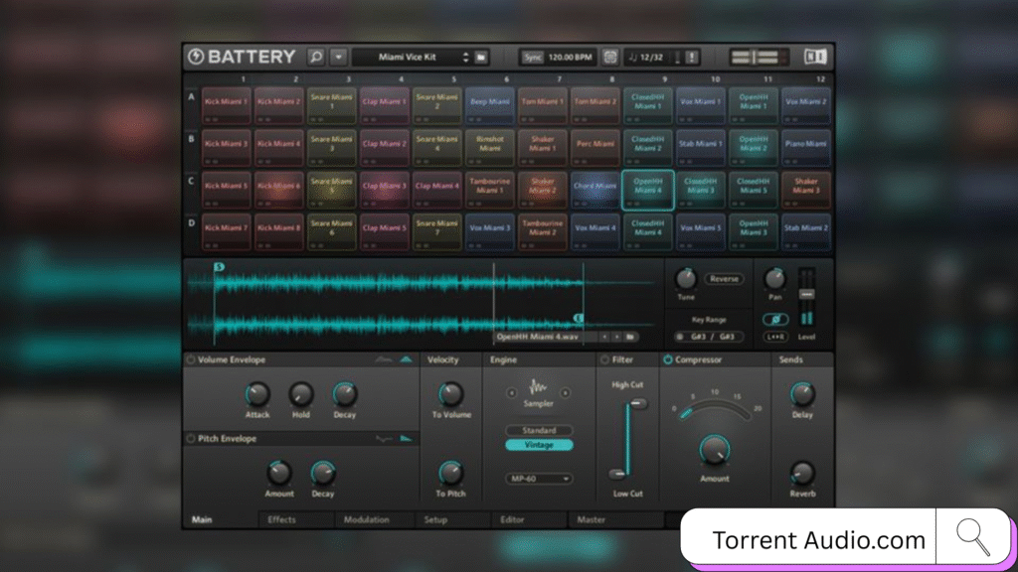Select the Pitch Envelope curve icon
Screen dimensions: 1018x572
click(407, 438)
